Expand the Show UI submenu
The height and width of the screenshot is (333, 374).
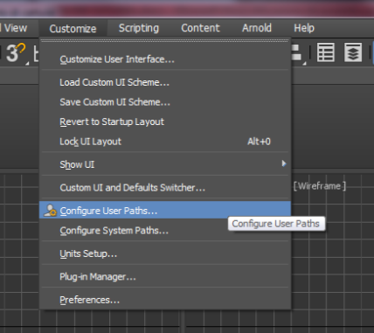(x=165, y=164)
